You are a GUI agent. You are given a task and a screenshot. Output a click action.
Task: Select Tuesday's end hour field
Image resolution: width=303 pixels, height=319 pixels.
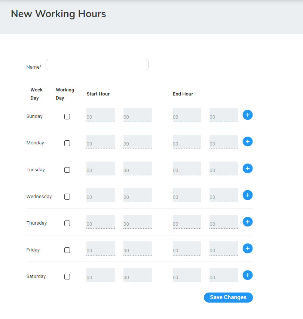pos(187,169)
